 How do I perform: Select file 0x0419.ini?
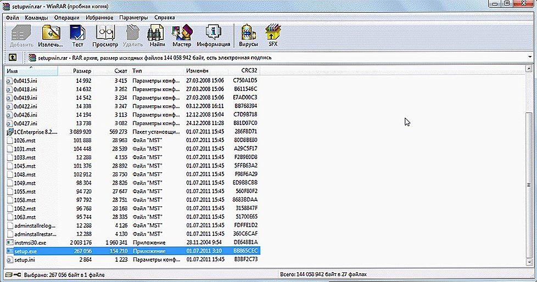point(25,98)
